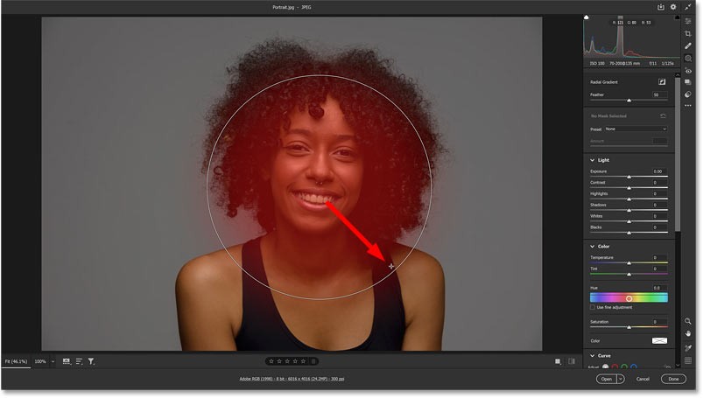Open the Preset dropdown

636,129
